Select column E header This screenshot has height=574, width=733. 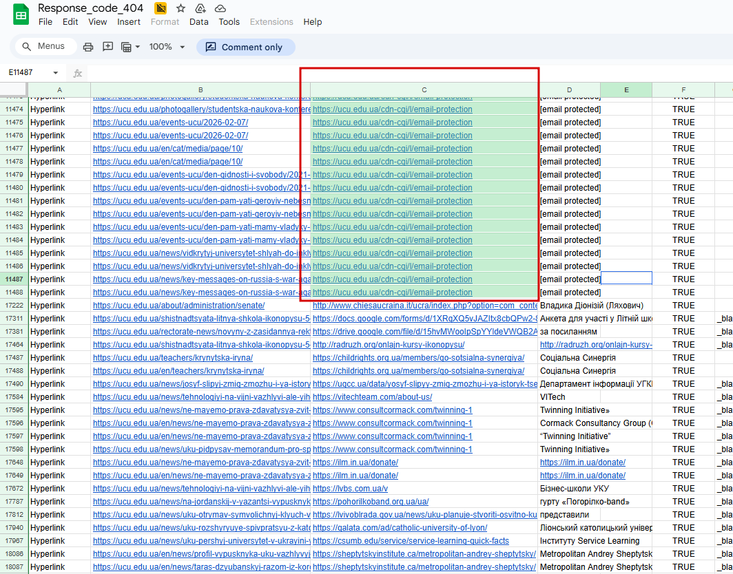click(626, 90)
